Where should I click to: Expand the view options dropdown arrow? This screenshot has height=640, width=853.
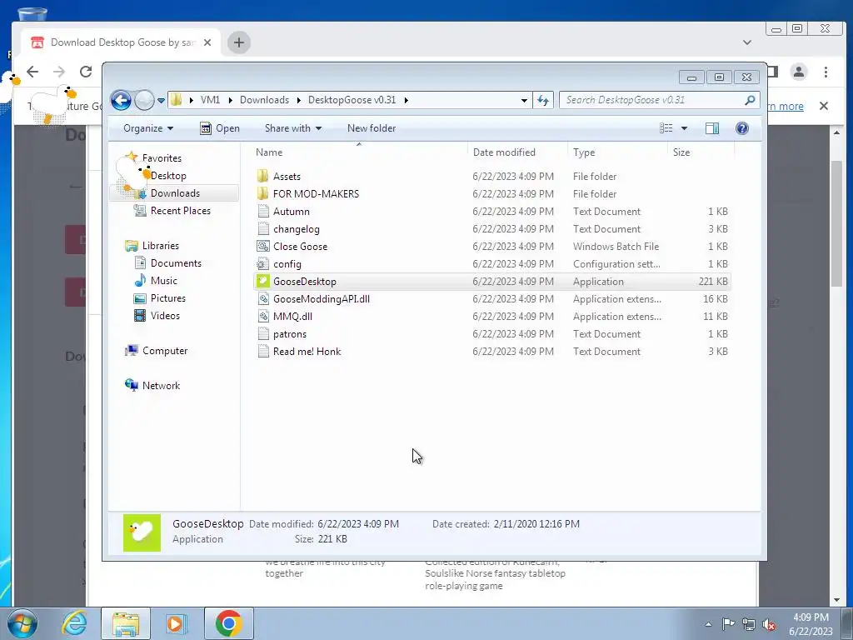tap(685, 128)
